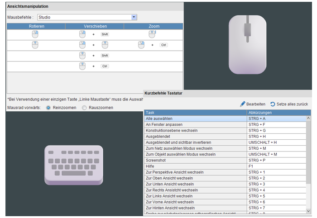Click the 'STRG + 1' shortcut cell

pos(277,172)
